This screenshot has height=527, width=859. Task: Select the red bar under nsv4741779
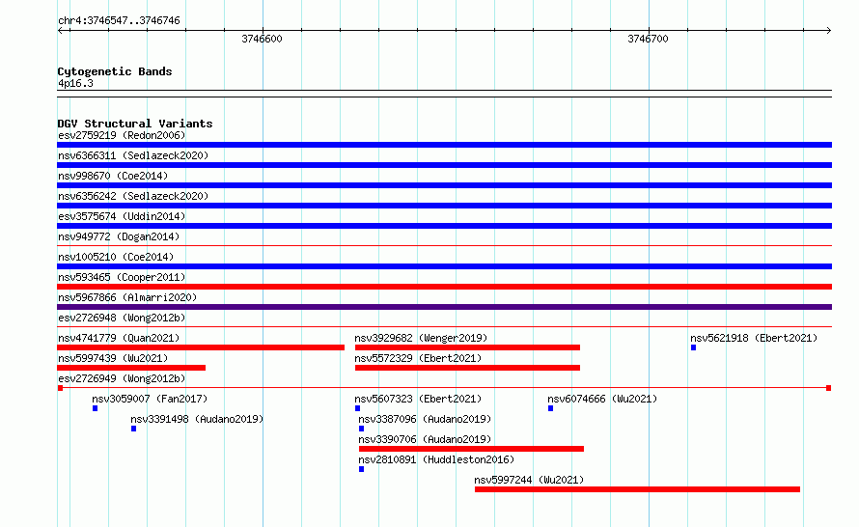coord(201,347)
